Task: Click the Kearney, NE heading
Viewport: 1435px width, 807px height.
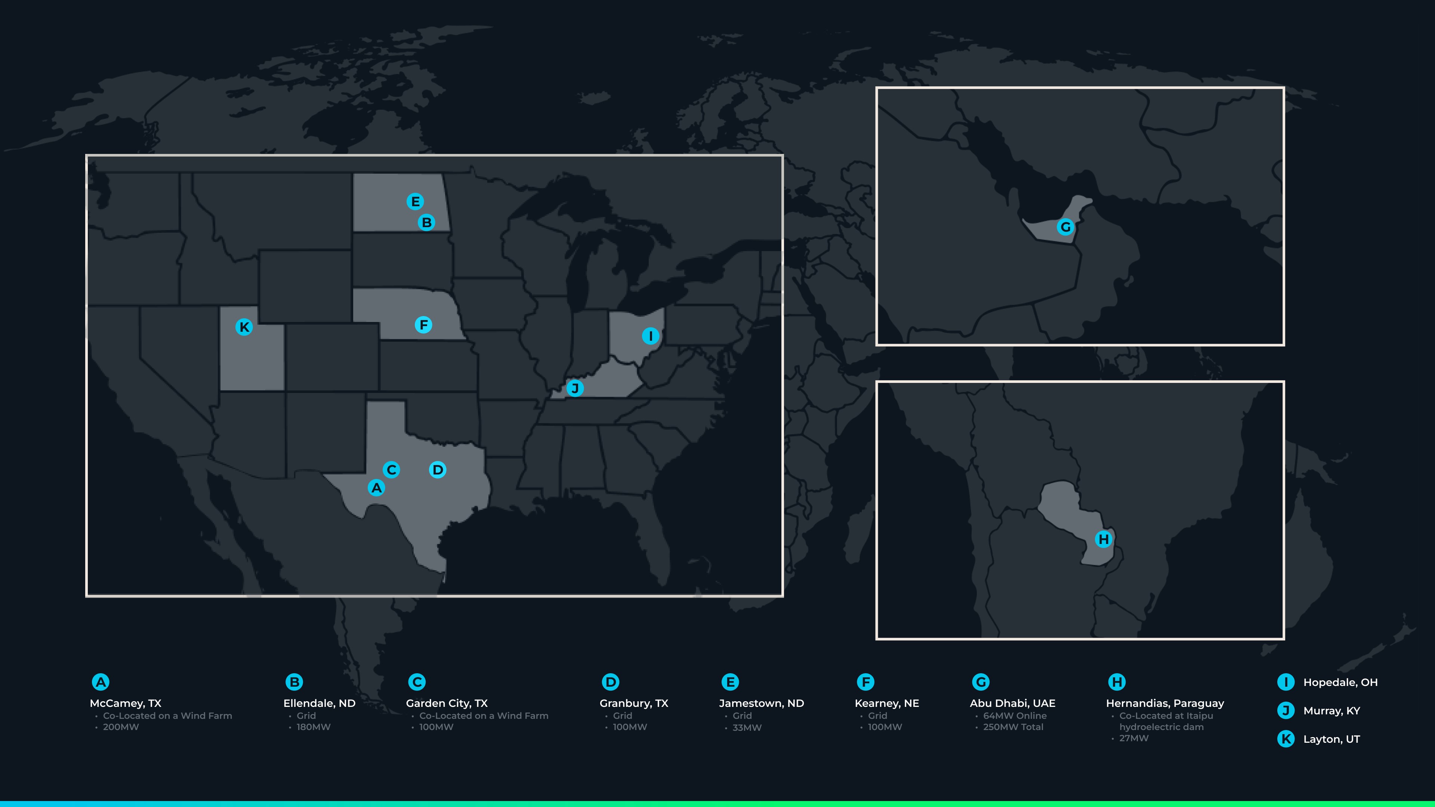Action: pyautogui.click(x=887, y=704)
